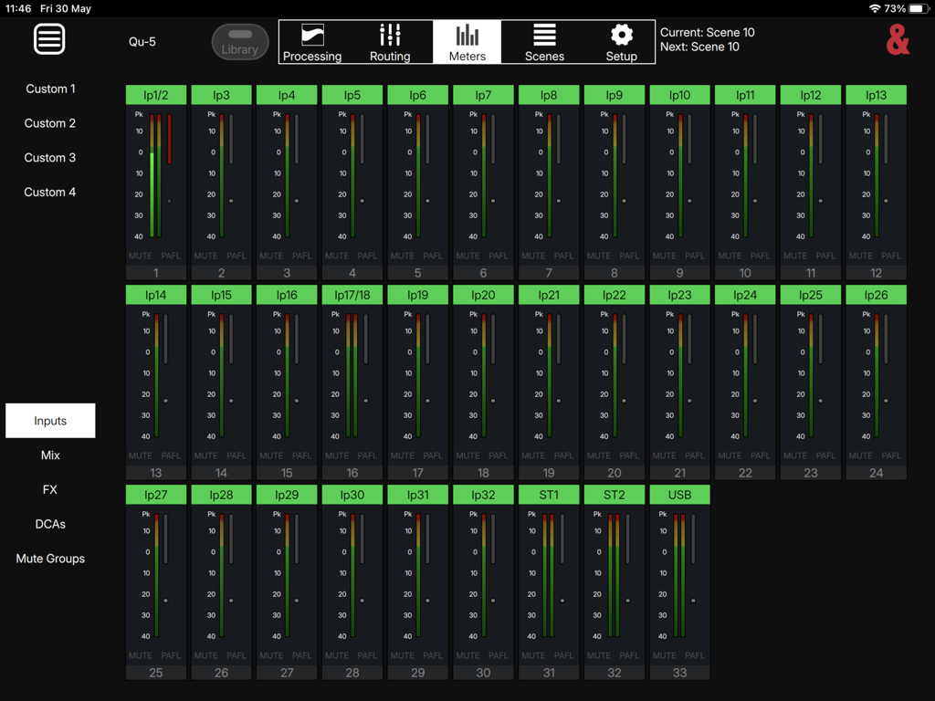Open the Mute Groups page
This screenshot has width=935, height=701.
click(x=50, y=558)
